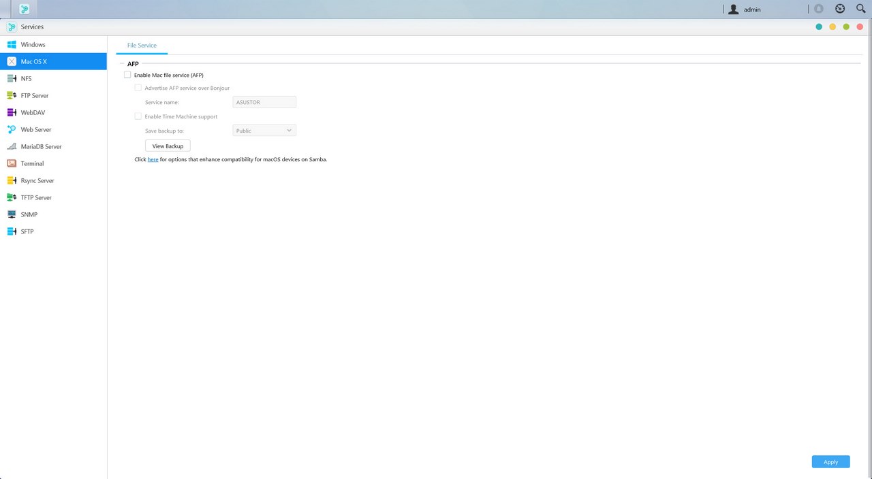Open the Windows service icon in sidebar
872x479 pixels.
pos(12,44)
